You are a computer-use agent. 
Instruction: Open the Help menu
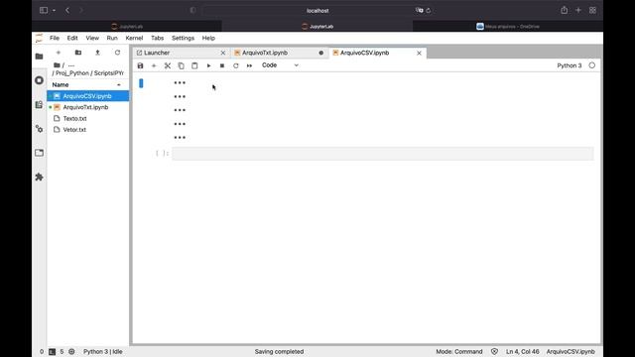(208, 38)
